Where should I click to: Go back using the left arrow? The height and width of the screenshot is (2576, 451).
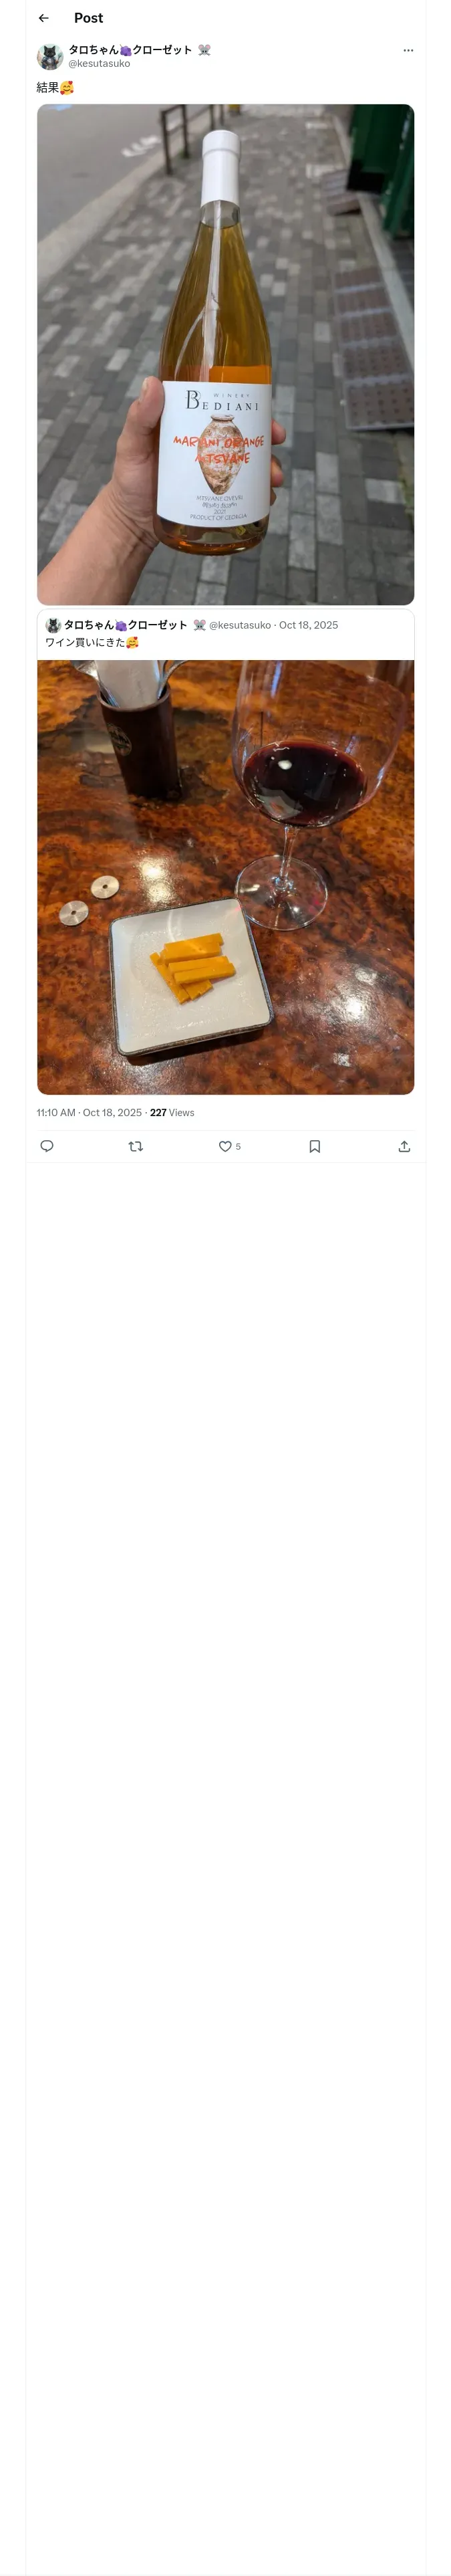click(x=44, y=18)
